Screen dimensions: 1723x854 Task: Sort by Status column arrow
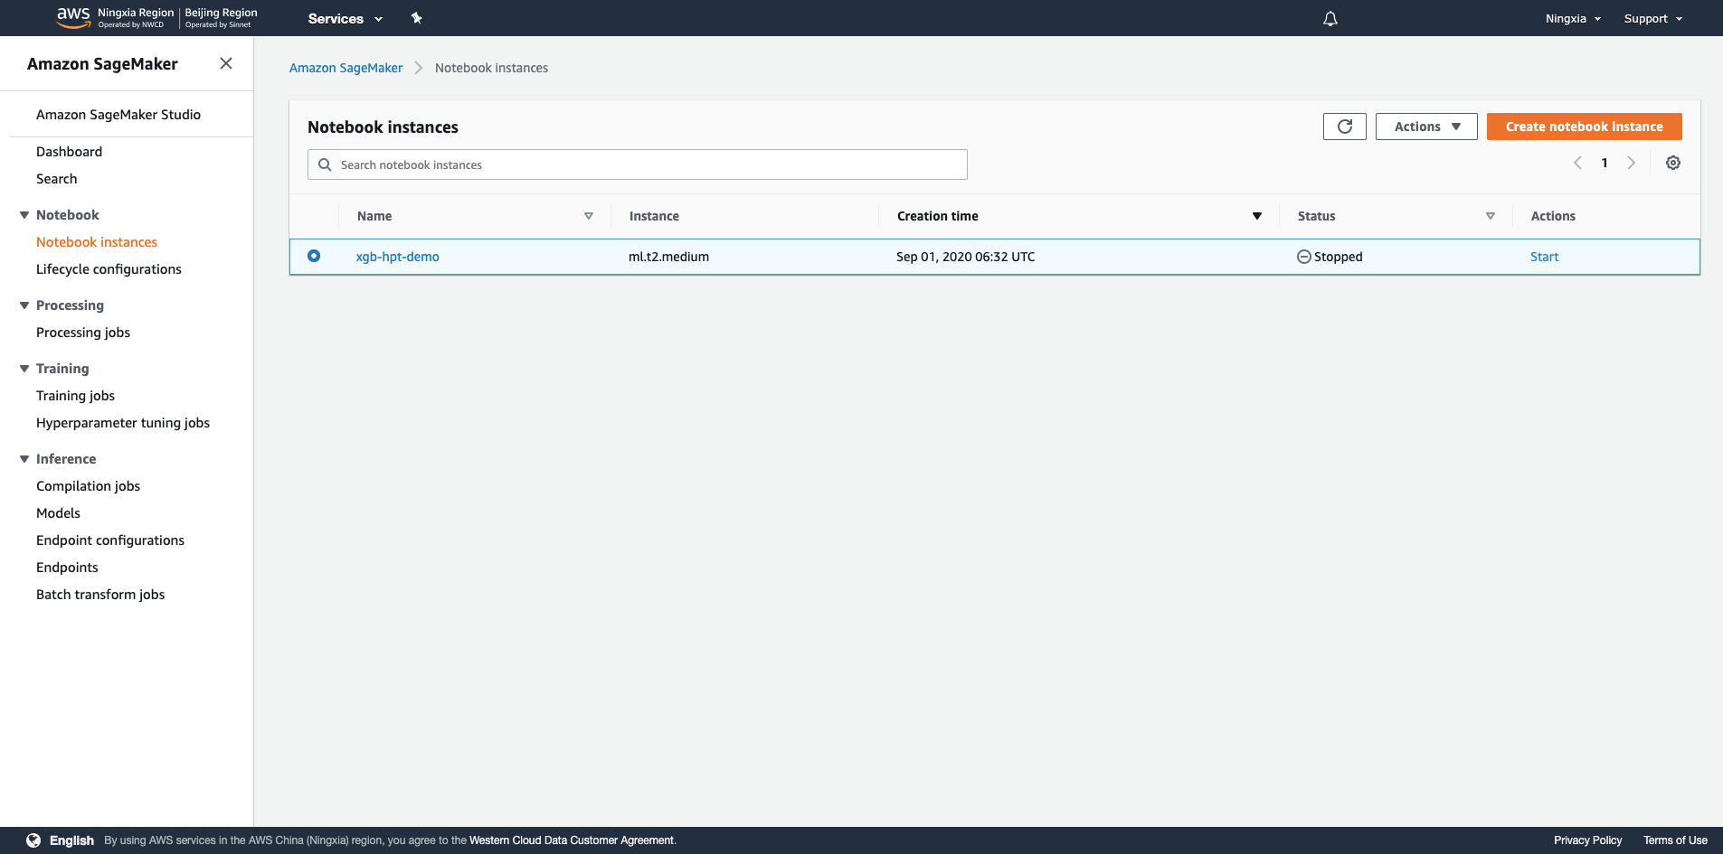(x=1491, y=216)
